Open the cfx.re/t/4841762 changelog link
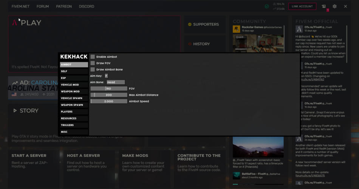Screen dimensions: 359x189 [313, 79]
